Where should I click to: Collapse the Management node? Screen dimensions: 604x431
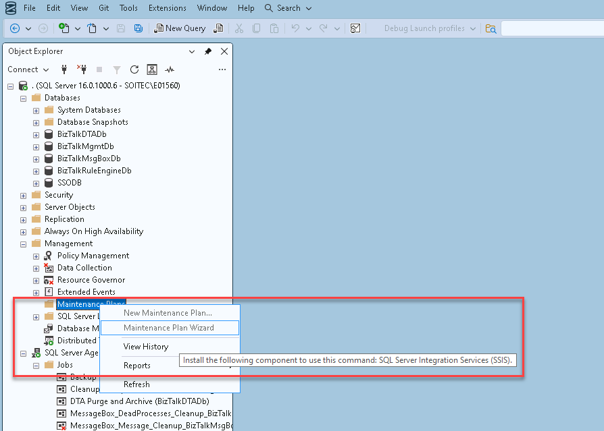(24, 244)
